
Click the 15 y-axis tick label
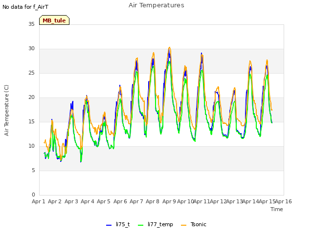pyautogui.click(x=31, y=121)
